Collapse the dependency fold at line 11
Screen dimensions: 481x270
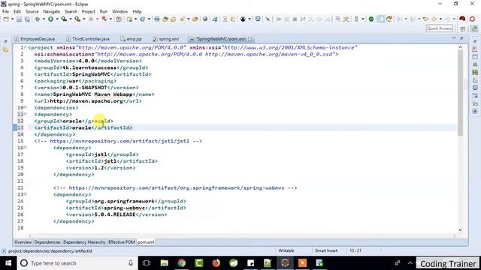point(26,114)
